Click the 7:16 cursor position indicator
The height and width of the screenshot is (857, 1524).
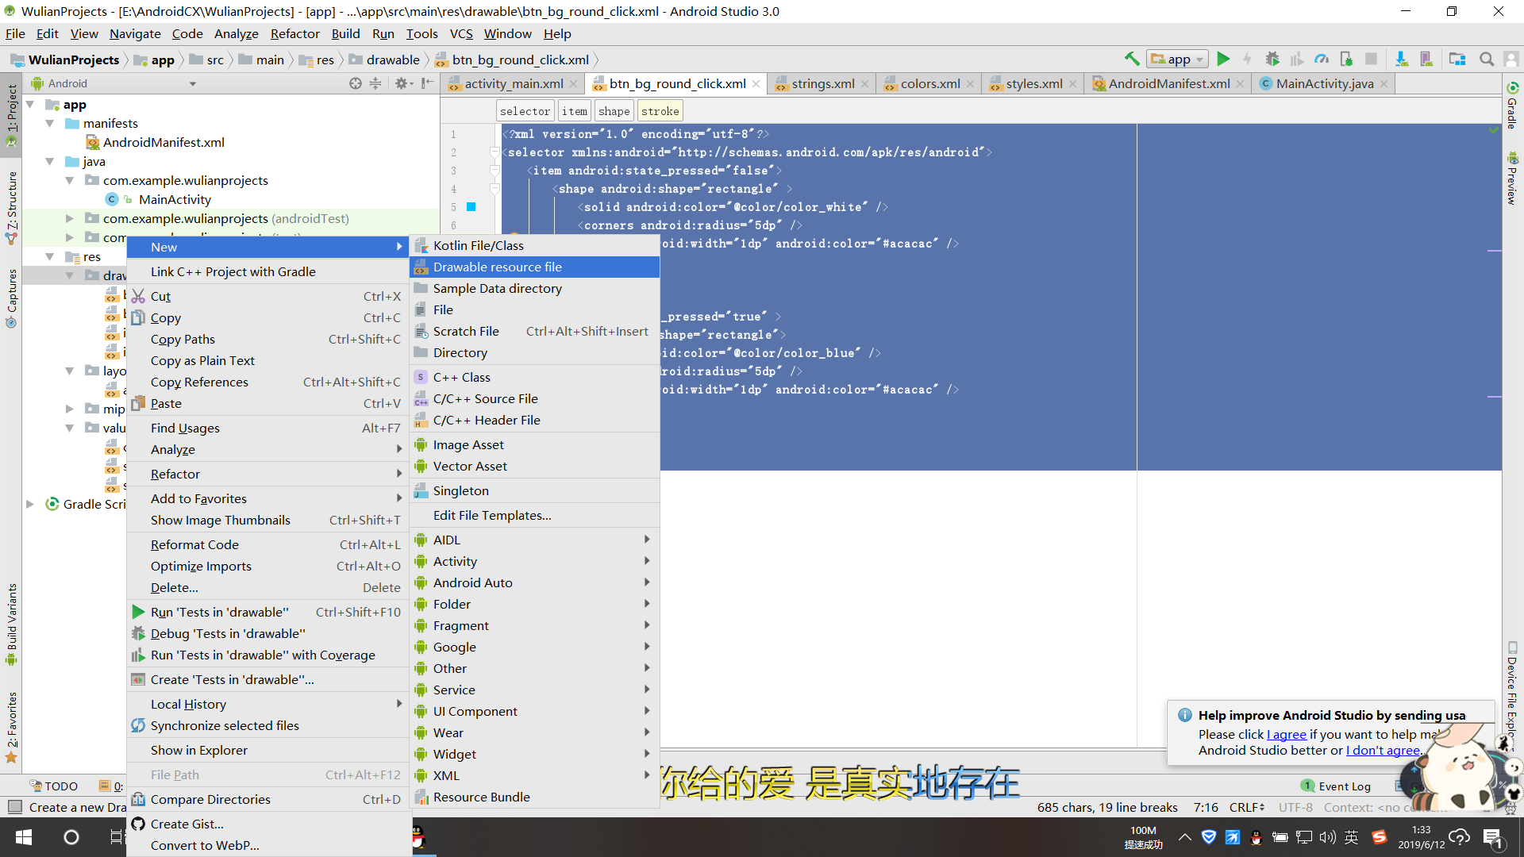pyautogui.click(x=1206, y=808)
